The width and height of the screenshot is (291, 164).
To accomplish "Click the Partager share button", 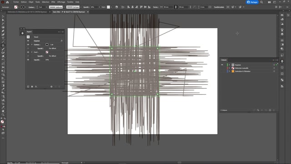I will [252, 2].
